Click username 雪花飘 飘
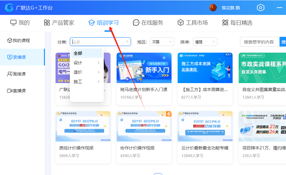The height and width of the screenshot is (175, 286). [x=231, y=8]
